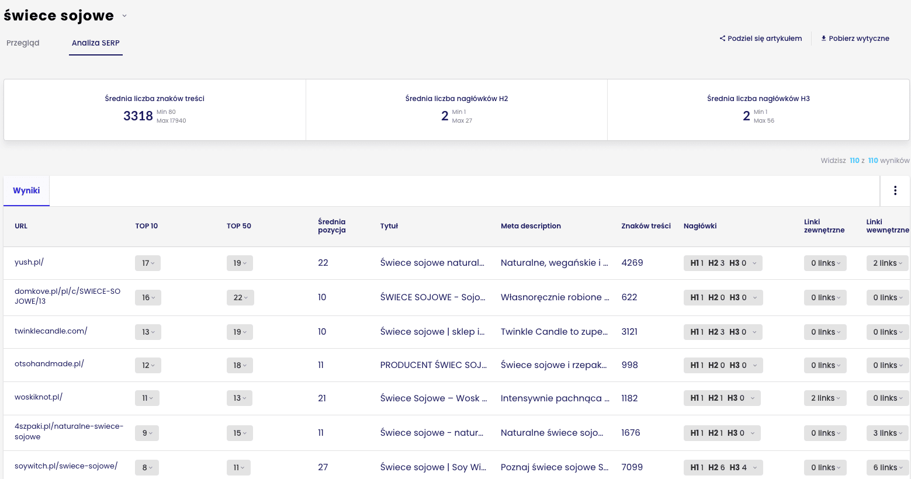Open the twinklecandle.com/ URL link
Screen dimensions: 911x479
[51, 331]
